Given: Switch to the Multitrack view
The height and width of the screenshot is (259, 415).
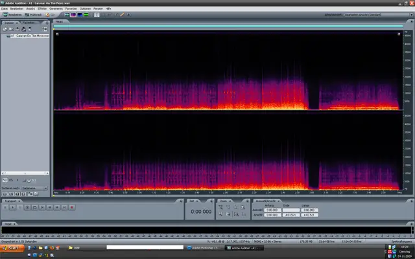Looking at the screenshot, I should [x=33, y=15].
